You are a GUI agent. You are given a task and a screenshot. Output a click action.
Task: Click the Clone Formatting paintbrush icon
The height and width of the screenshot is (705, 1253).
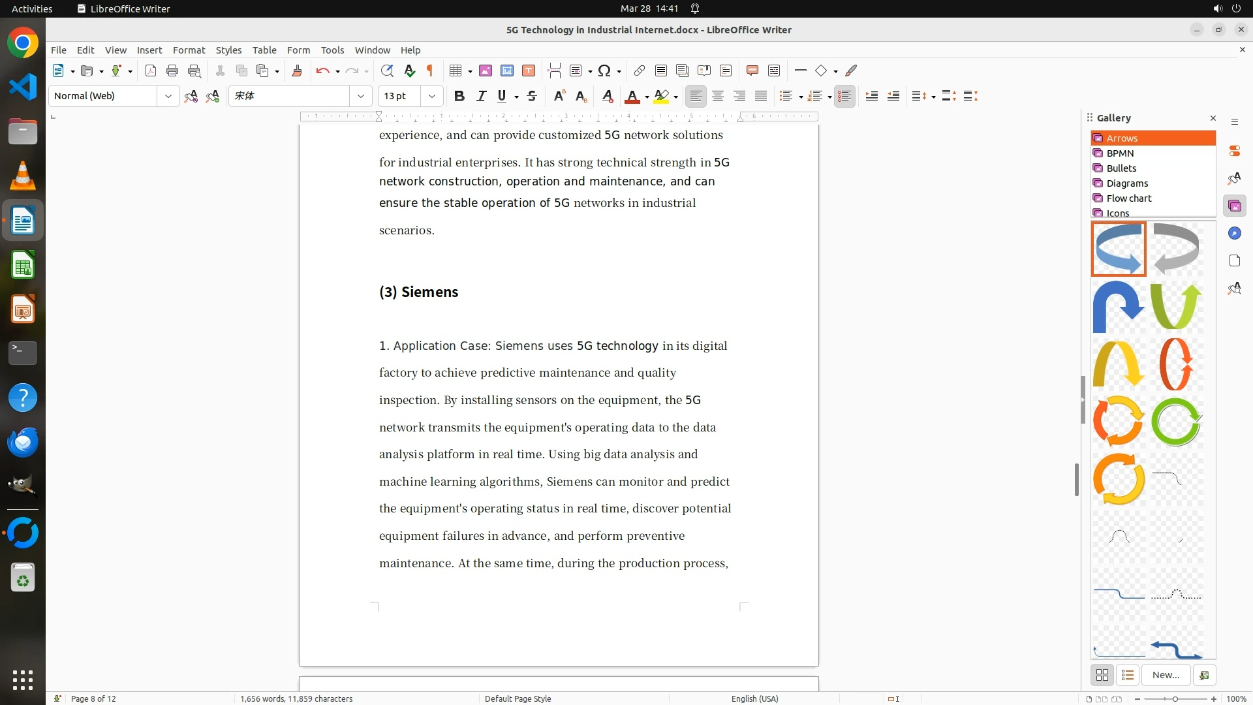[x=297, y=70]
